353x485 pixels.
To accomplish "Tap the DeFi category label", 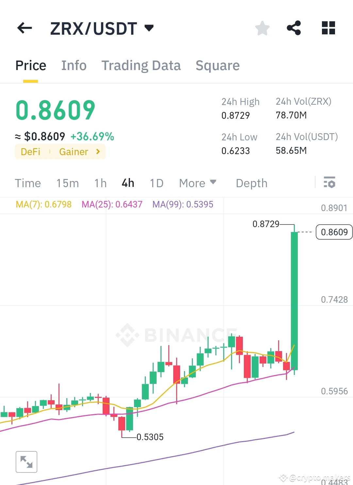I will pyautogui.click(x=30, y=152).
